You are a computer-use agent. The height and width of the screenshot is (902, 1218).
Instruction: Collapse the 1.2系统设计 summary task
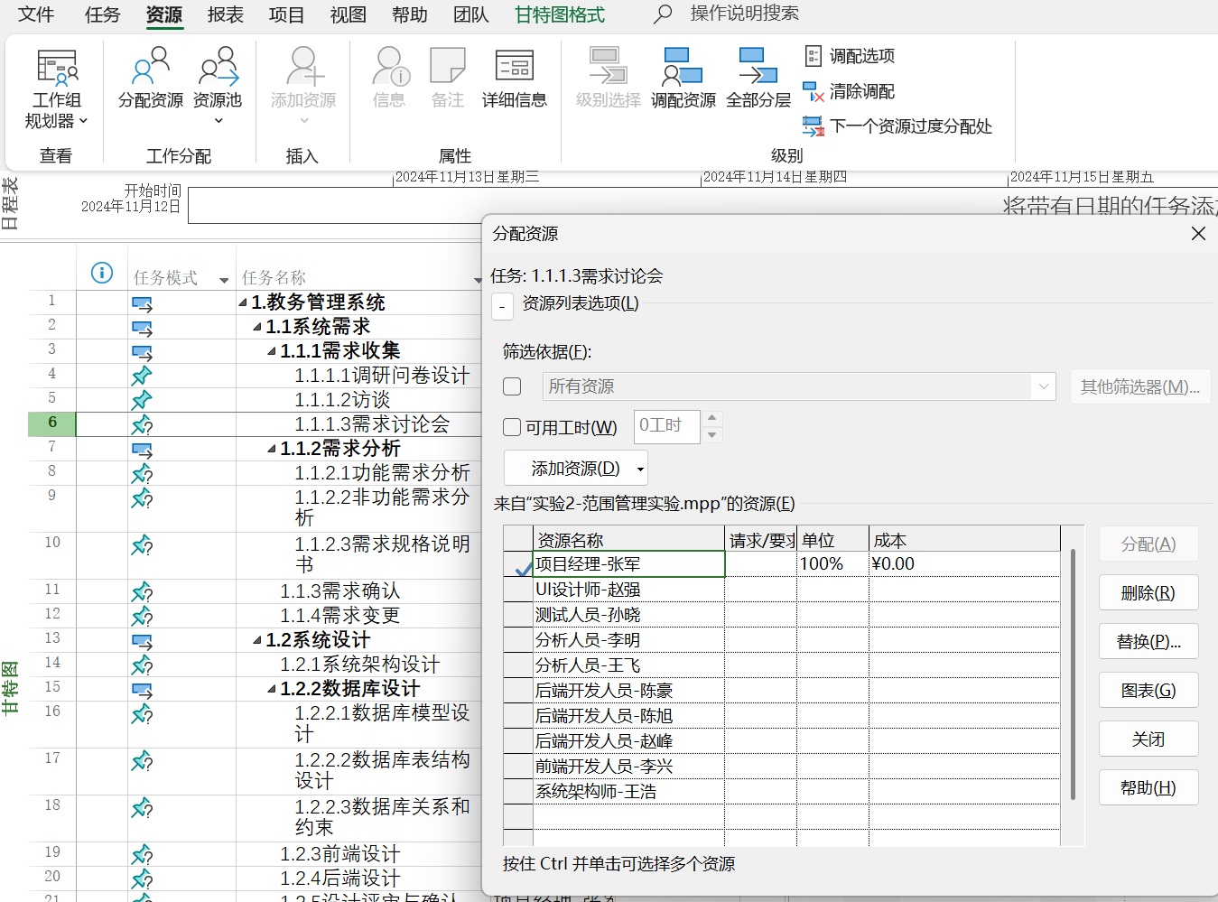(257, 640)
